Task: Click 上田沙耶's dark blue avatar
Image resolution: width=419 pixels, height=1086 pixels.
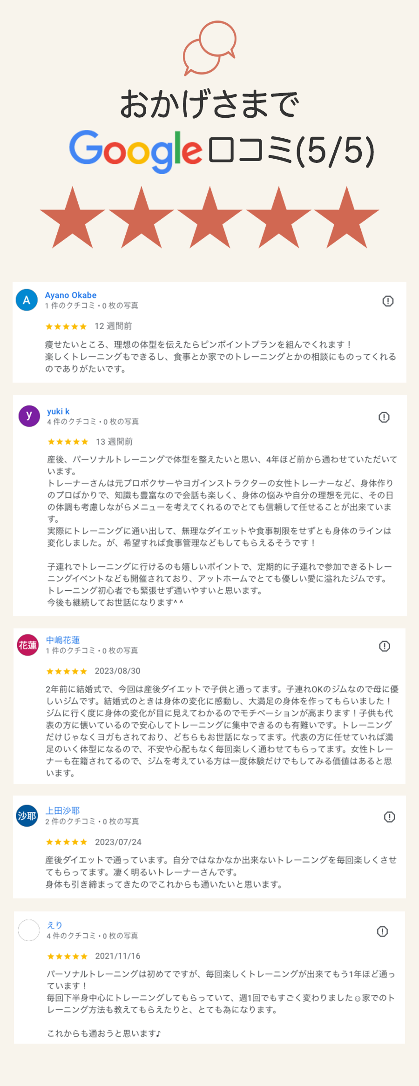Action: pyautogui.click(x=27, y=816)
